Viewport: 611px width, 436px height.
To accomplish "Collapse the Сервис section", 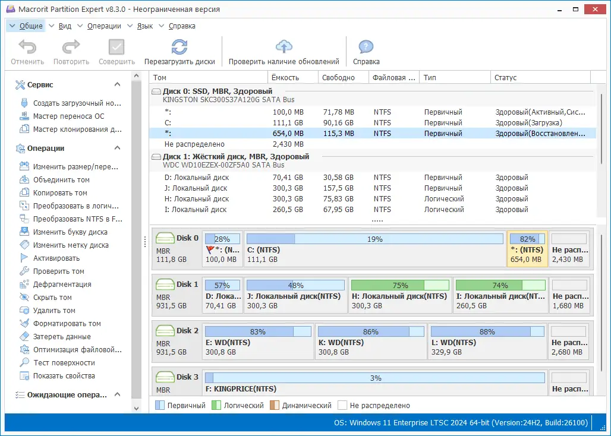I will coord(117,85).
